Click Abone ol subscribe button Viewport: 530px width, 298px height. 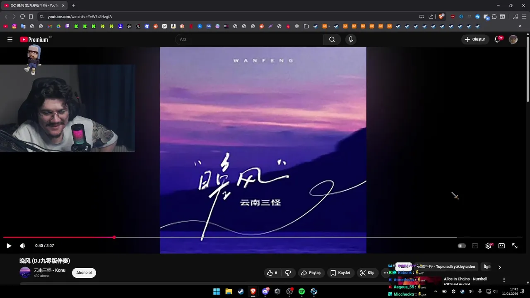click(84, 273)
